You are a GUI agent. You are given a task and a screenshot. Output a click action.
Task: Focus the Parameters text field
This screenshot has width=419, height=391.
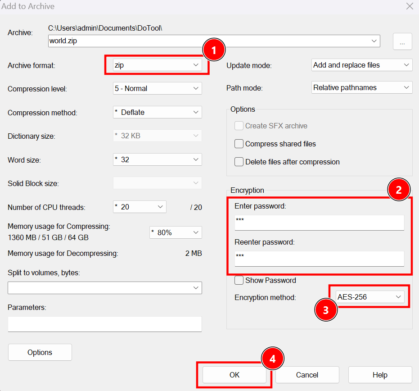tap(105, 324)
